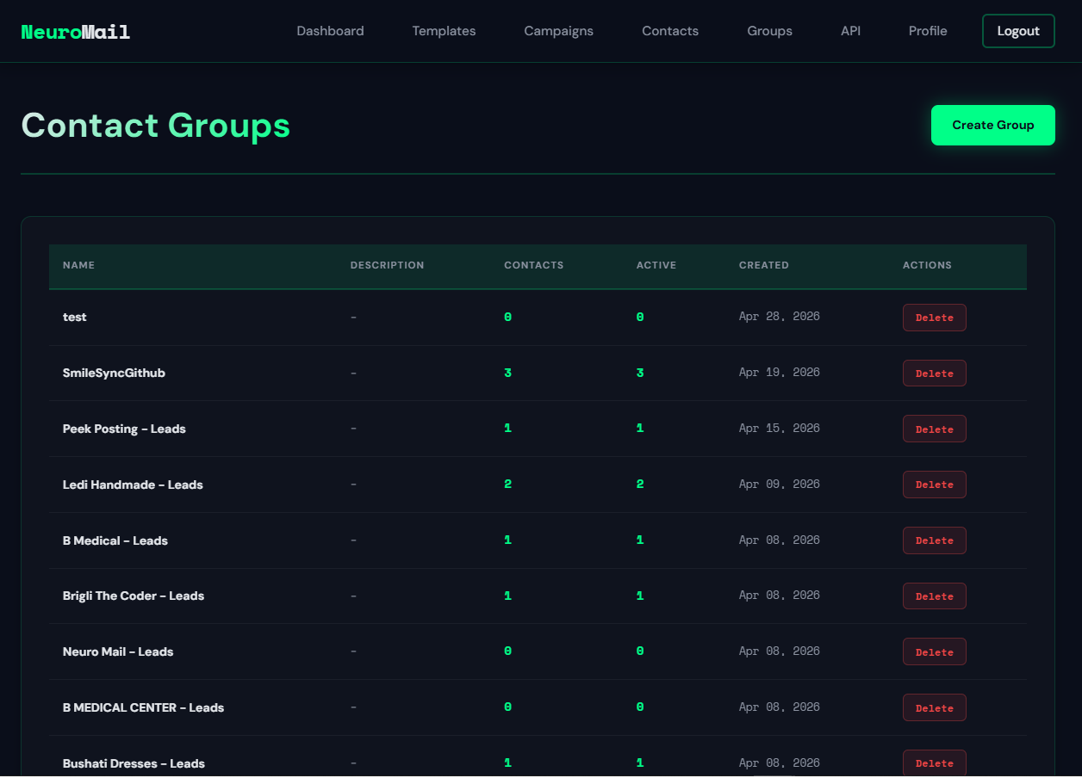Click the Contact Groups page heading
This screenshot has width=1082, height=778.
click(156, 125)
